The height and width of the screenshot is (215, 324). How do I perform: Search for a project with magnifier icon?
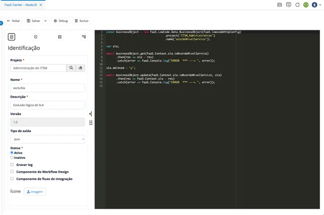coord(71,68)
